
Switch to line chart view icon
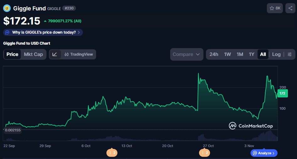pos(55,54)
